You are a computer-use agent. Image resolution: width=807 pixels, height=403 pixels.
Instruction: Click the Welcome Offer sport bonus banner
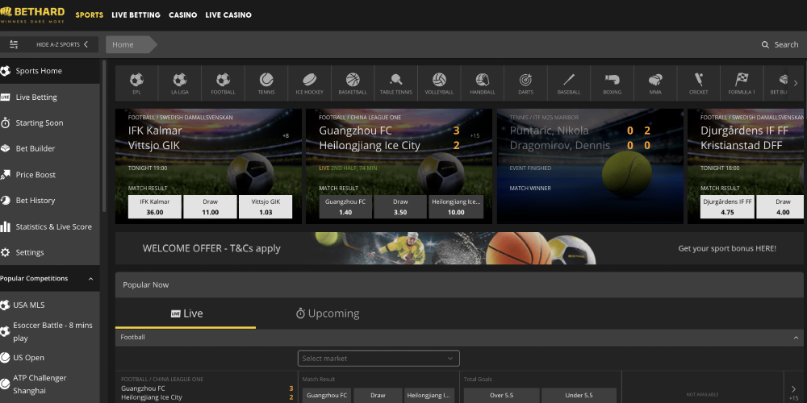(458, 248)
